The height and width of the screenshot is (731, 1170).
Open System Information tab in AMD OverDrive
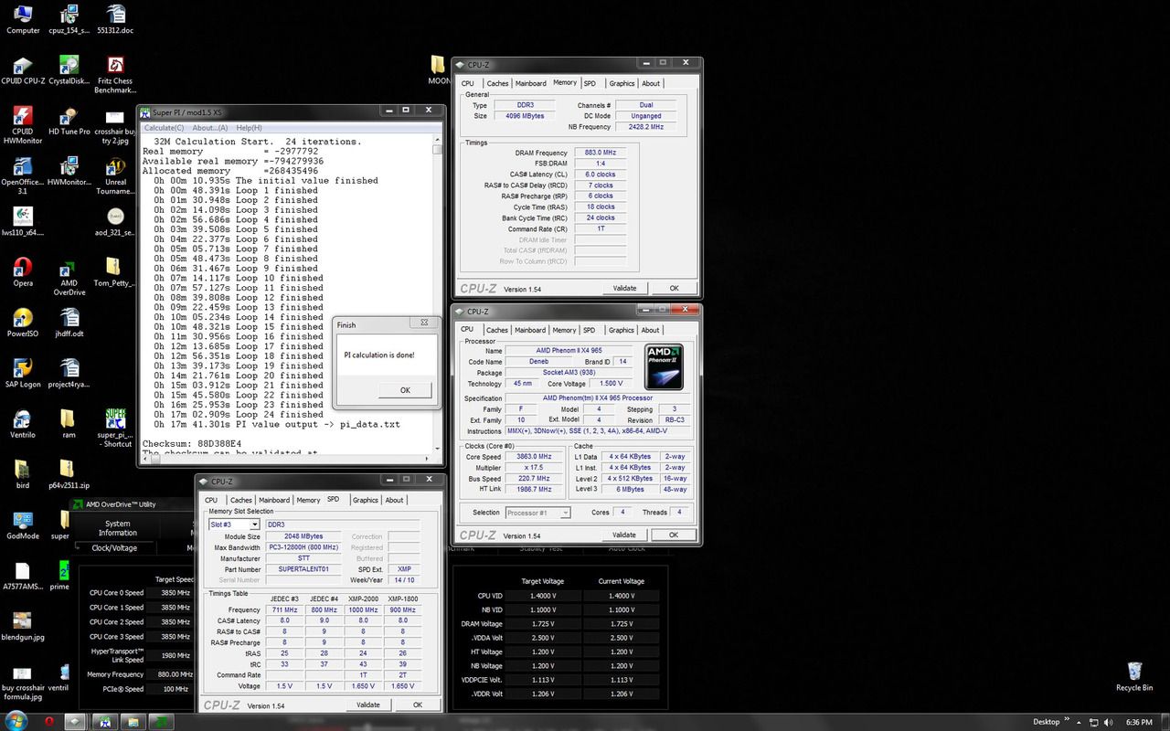tap(118, 528)
